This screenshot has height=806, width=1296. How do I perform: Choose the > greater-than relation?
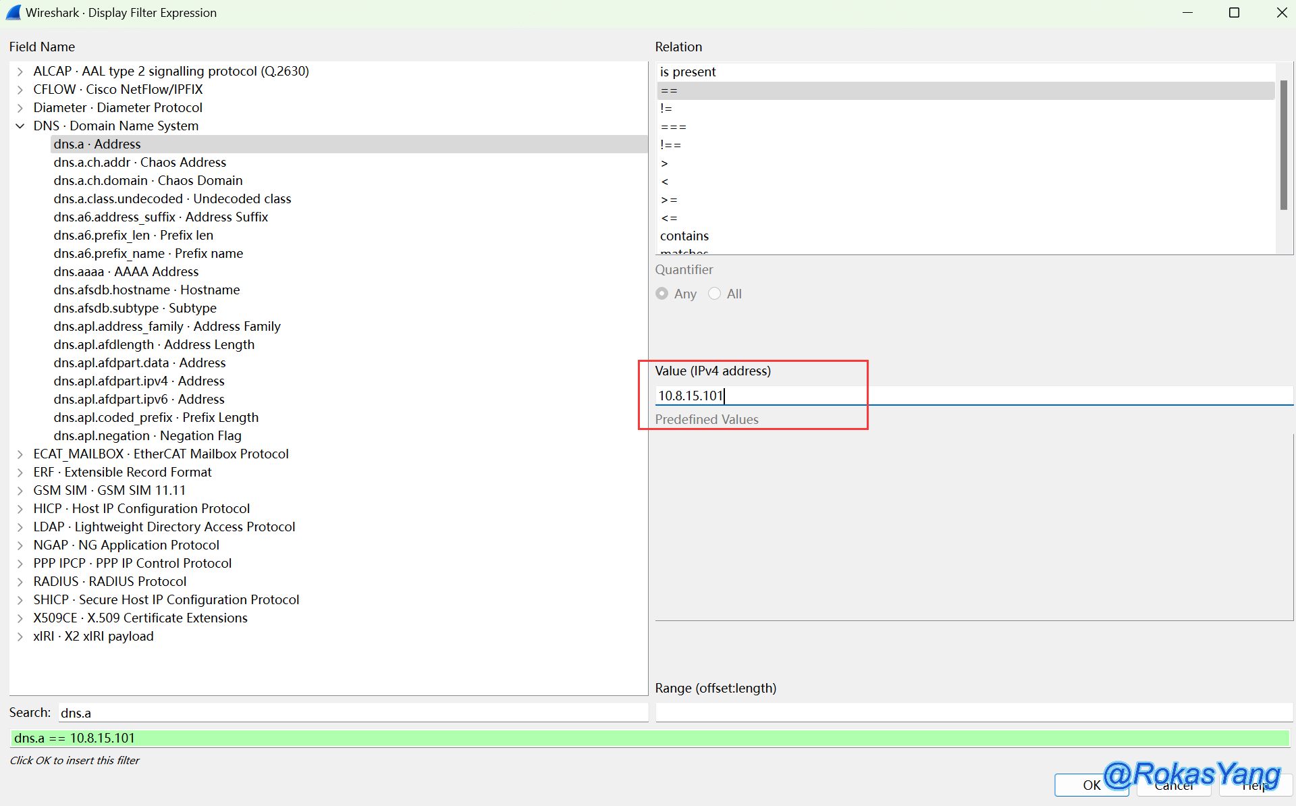tap(966, 163)
